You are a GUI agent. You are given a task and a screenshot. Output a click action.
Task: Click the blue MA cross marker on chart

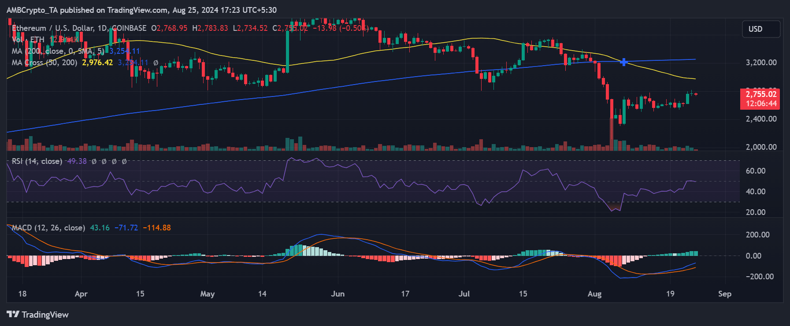(624, 62)
